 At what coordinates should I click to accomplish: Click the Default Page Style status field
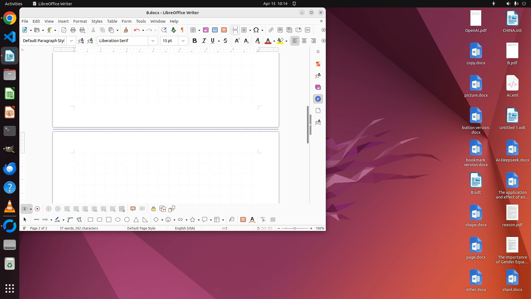tap(141, 228)
